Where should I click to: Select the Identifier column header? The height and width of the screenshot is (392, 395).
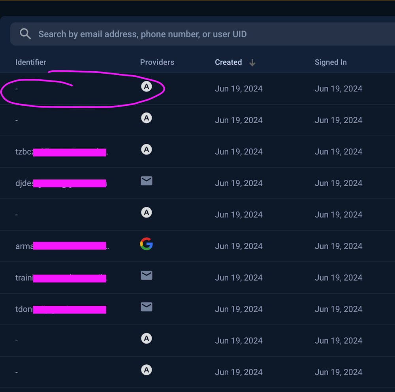(31, 62)
